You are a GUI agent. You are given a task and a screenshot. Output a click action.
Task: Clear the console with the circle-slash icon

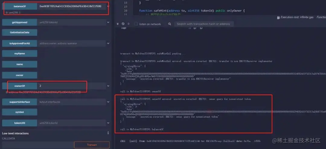[x=123, y=24]
